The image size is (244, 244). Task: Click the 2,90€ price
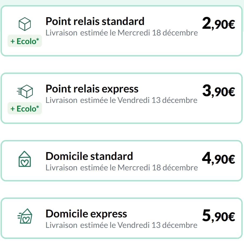218,24
